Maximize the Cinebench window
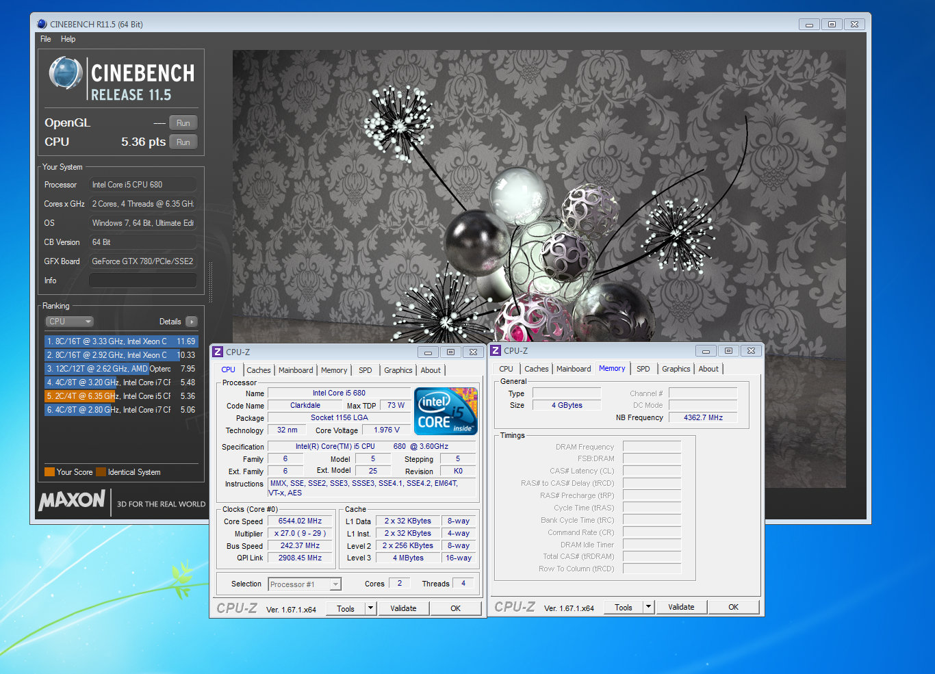Viewport: 935px width, 674px height. point(832,24)
